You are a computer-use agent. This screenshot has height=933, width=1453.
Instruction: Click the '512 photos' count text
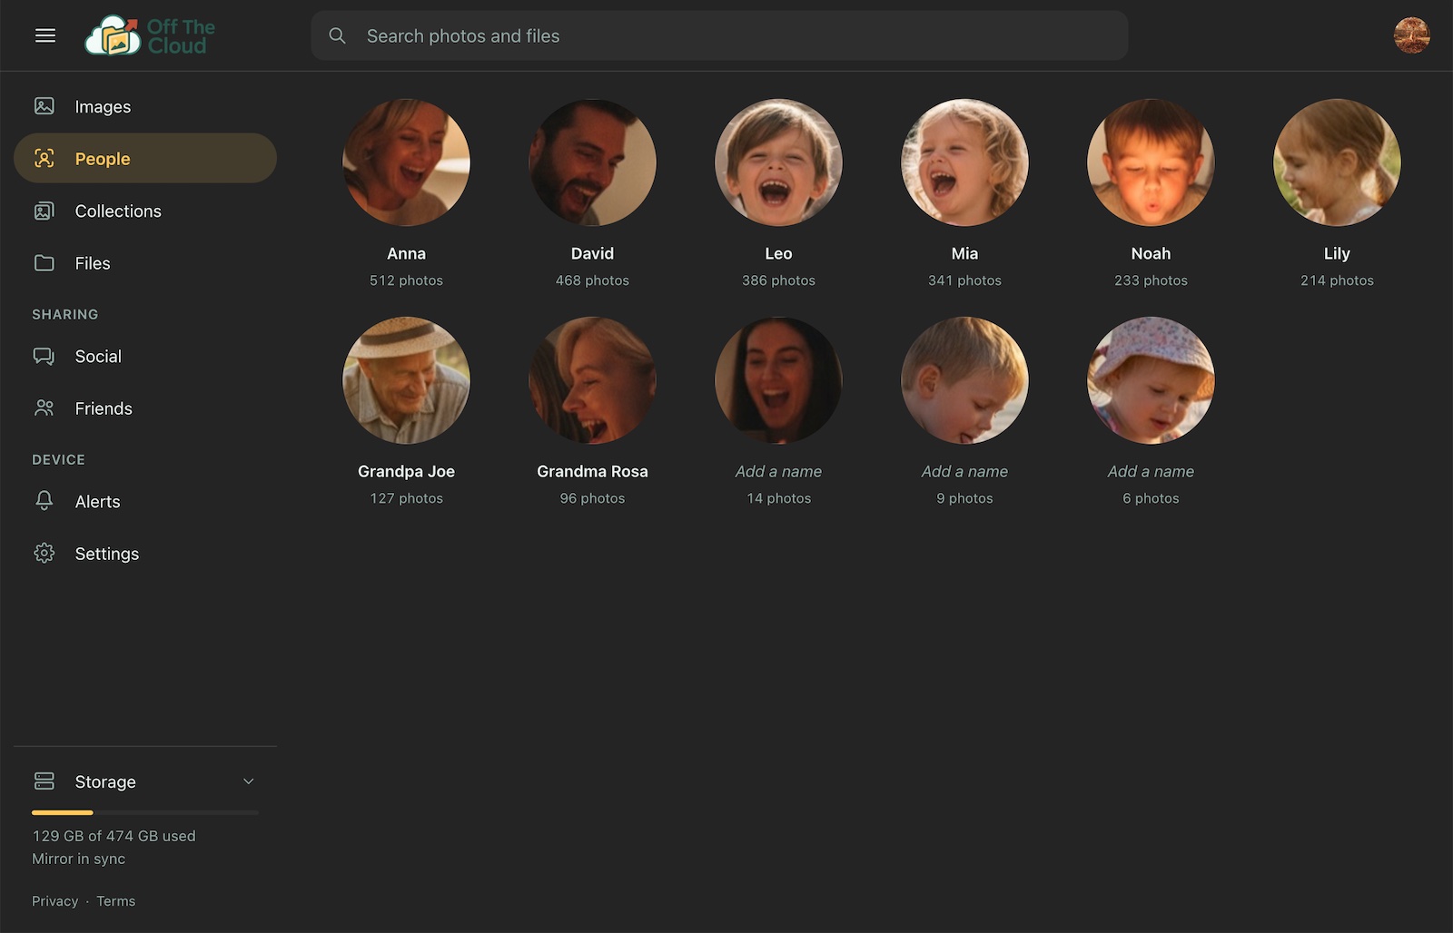[x=406, y=280]
